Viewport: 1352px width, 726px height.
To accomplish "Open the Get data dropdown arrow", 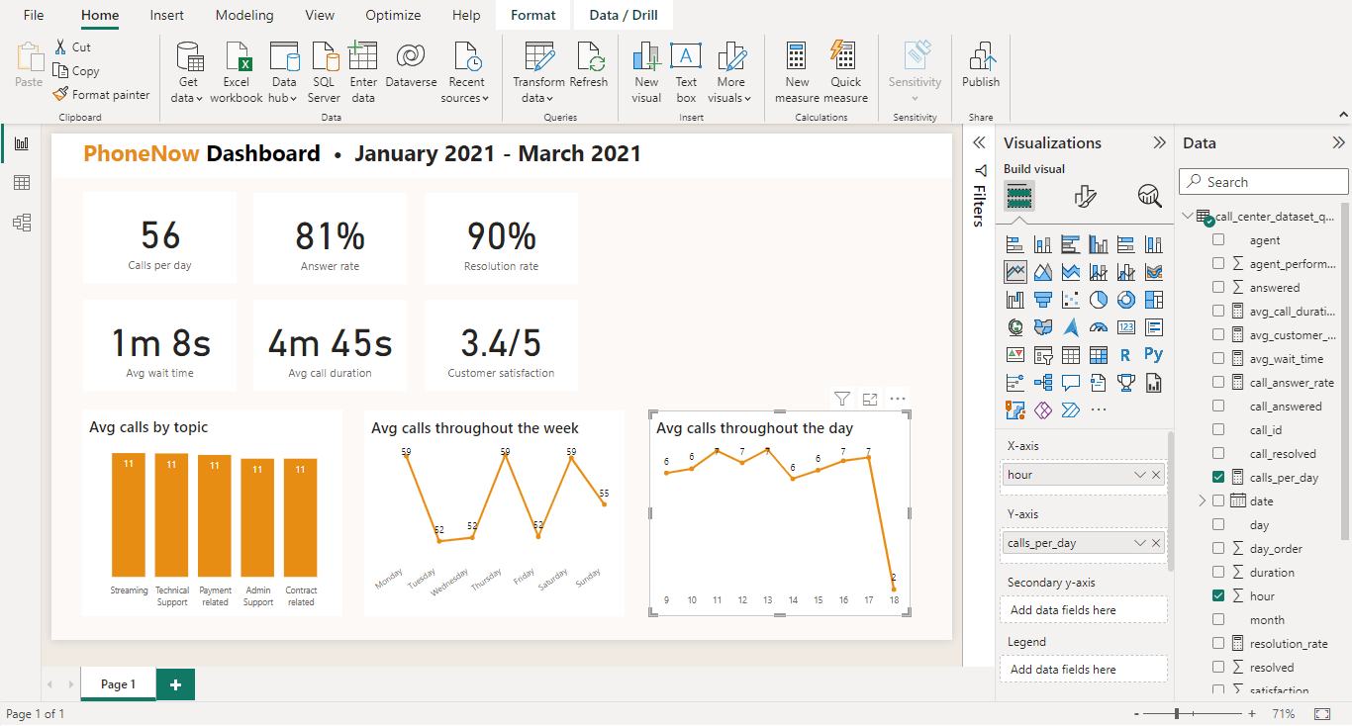I will pyautogui.click(x=199, y=98).
